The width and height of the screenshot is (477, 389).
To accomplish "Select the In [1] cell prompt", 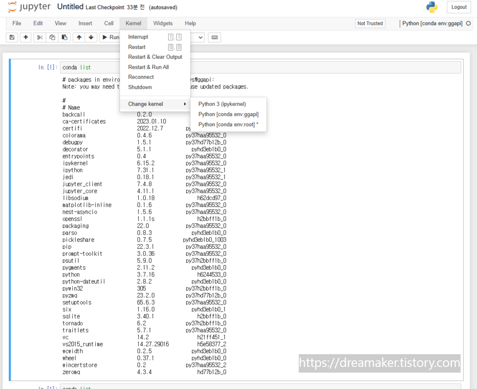I will [48, 68].
